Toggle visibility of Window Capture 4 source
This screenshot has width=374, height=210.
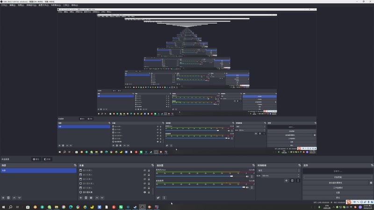[x=144, y=175]
